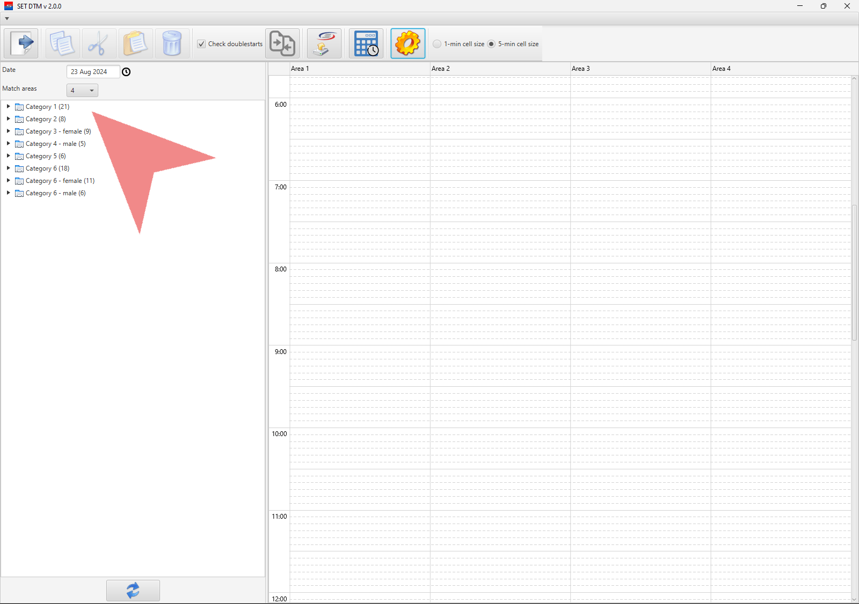The width and height of the screenshot is (859, 604).
Task: Open the calendar with clock tool
Action: coord(366,43)
